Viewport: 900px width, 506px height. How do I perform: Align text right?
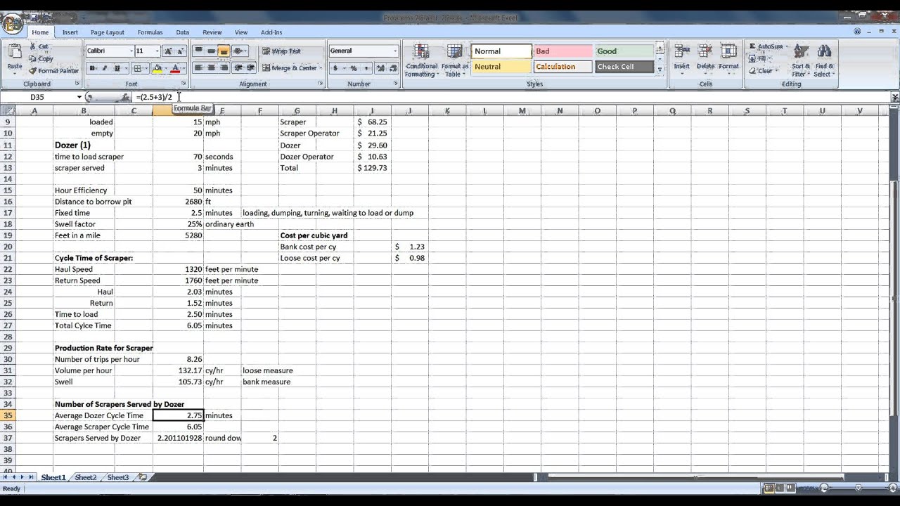[224, 68]
